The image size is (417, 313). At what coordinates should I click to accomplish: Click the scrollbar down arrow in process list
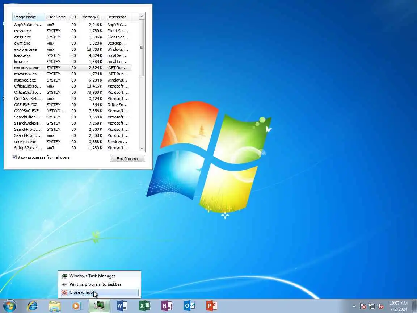pyautogui.click(x=142, y=148)
